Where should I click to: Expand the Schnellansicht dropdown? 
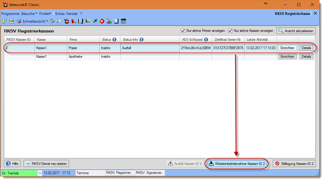tap(47, 21)
